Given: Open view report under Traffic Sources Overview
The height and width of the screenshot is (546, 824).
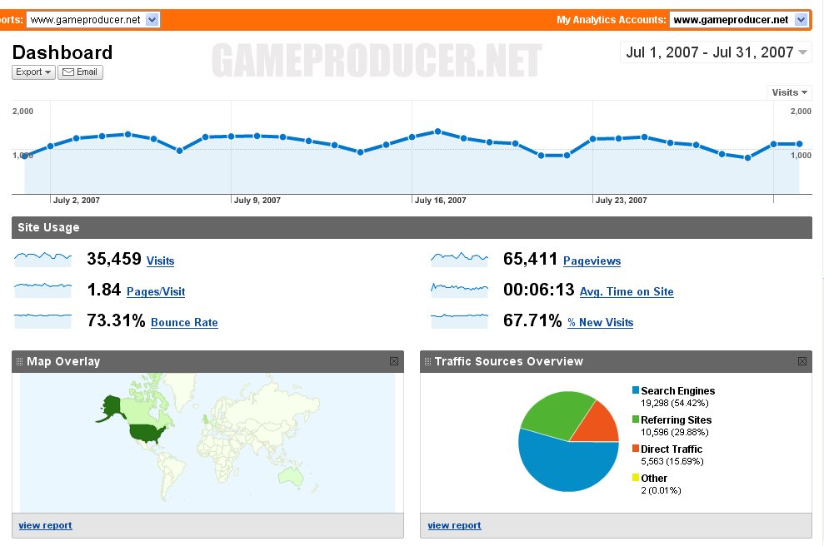Looking at the screenshot, I should 454,525.
